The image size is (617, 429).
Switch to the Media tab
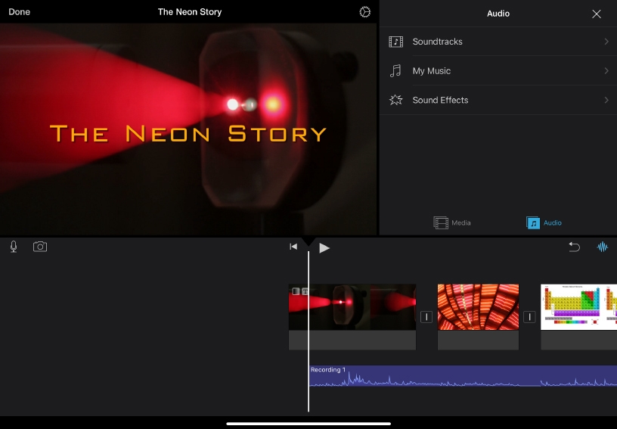(x=452, y=222)
